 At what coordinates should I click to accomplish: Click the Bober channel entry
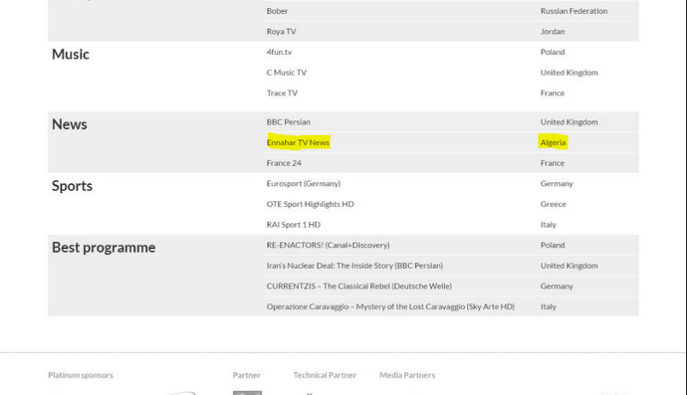277,11
